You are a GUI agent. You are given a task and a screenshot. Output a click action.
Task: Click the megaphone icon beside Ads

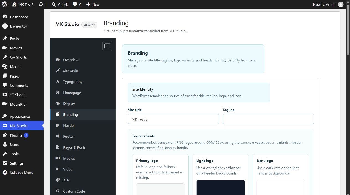click(x=58, y=180)
